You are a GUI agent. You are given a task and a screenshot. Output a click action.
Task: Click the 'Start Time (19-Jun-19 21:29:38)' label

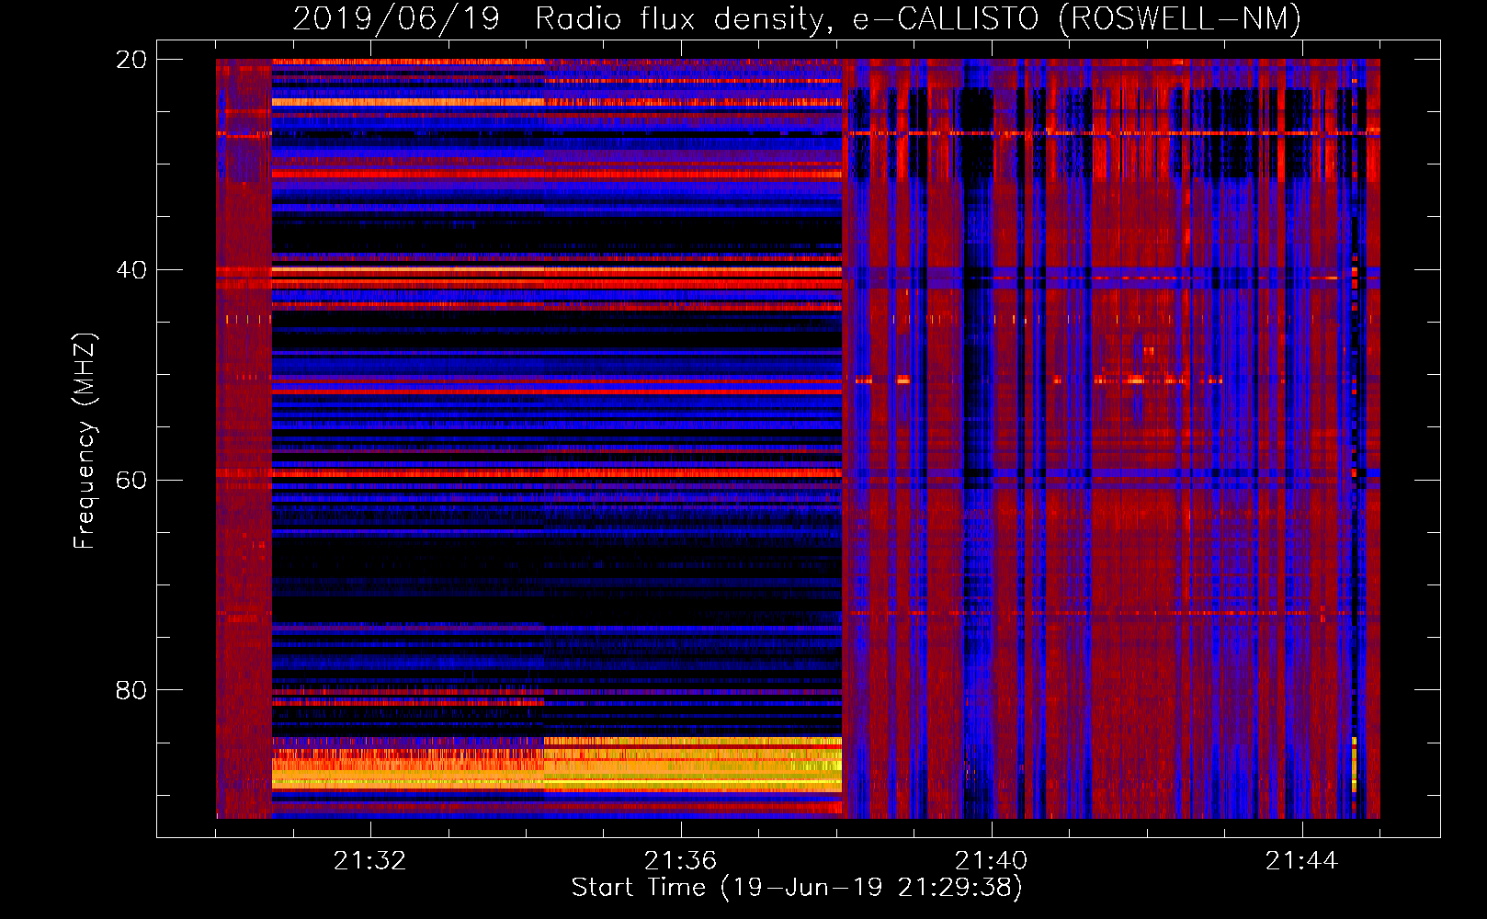(797, 888)
